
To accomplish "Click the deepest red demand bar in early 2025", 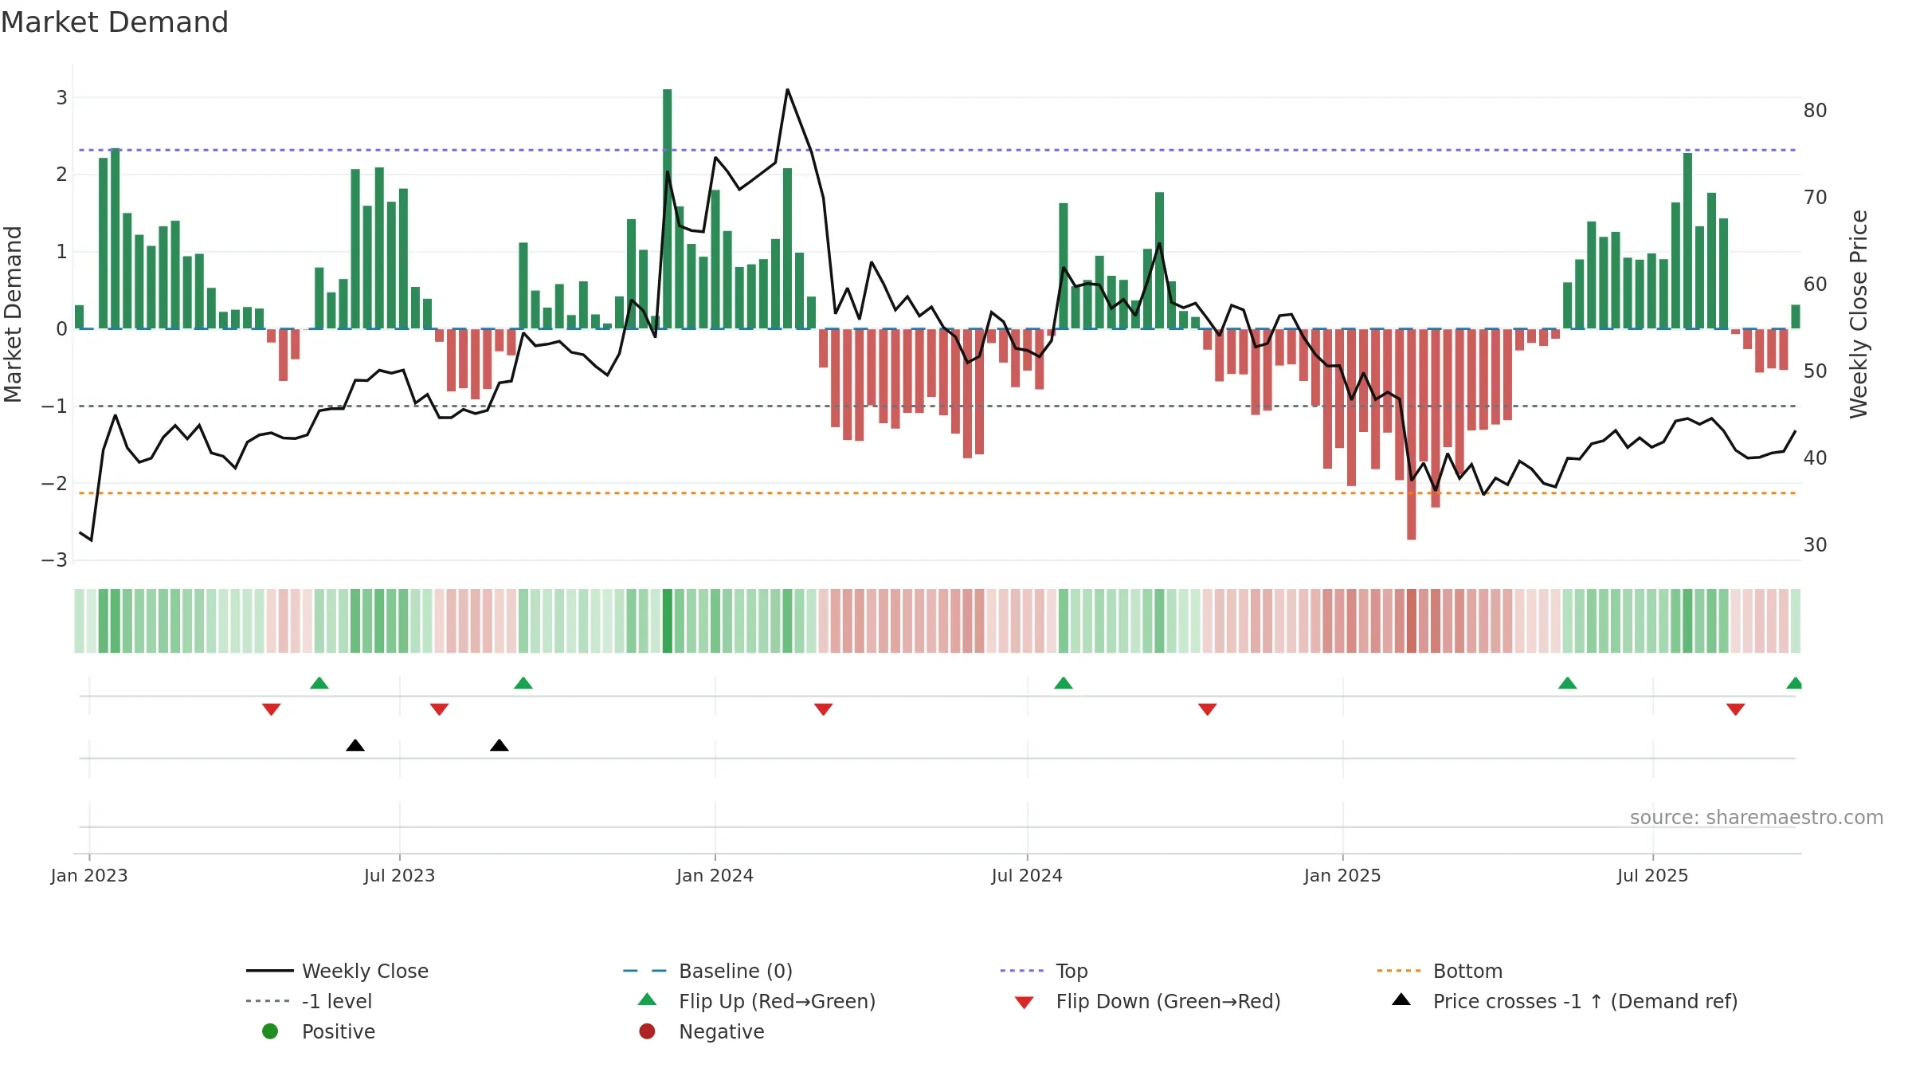I will 1412,434.
